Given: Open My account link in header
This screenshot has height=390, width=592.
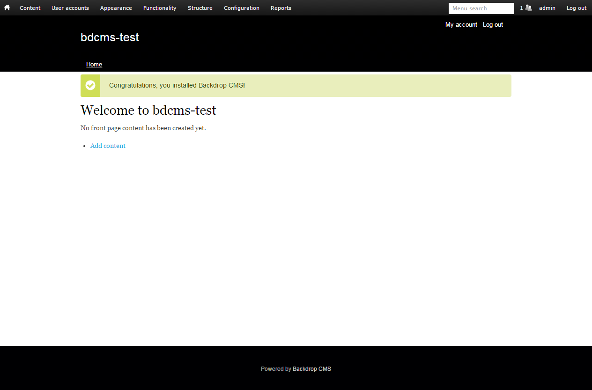Looking at the screenshot, I should (x=461, y=25).
